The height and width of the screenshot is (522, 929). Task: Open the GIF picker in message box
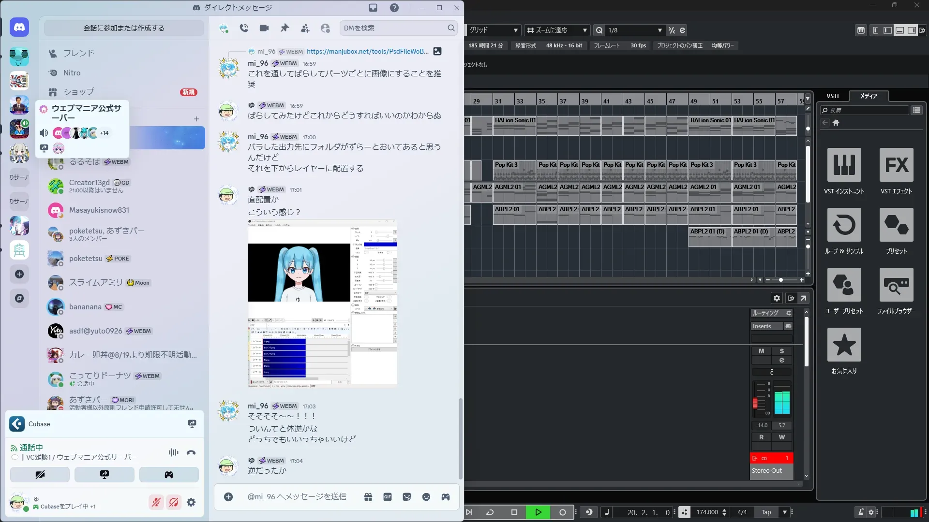(388, 497)
